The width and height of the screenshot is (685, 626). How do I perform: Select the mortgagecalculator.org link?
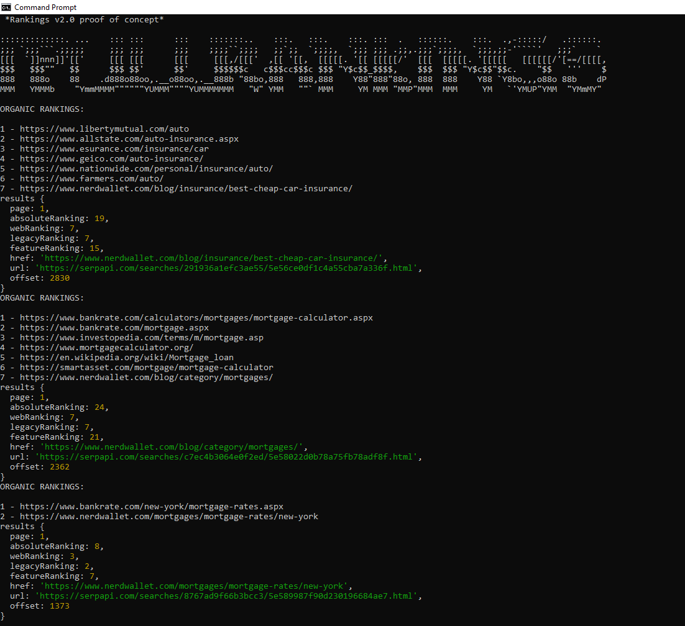pyautogui.click(x=106, y=348)
